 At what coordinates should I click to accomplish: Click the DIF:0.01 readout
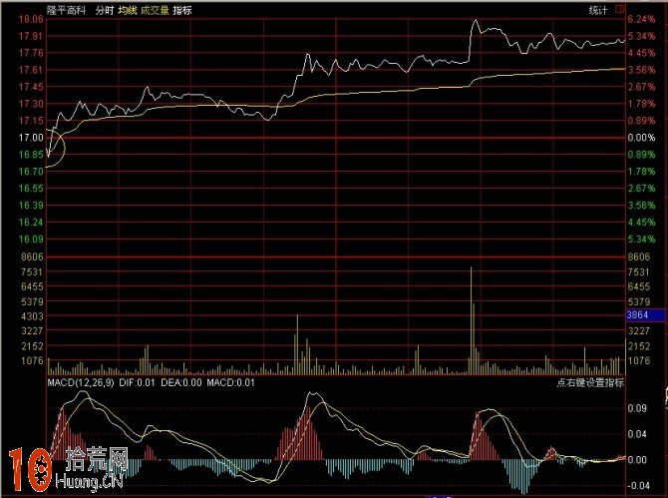[x=137, y=382]
